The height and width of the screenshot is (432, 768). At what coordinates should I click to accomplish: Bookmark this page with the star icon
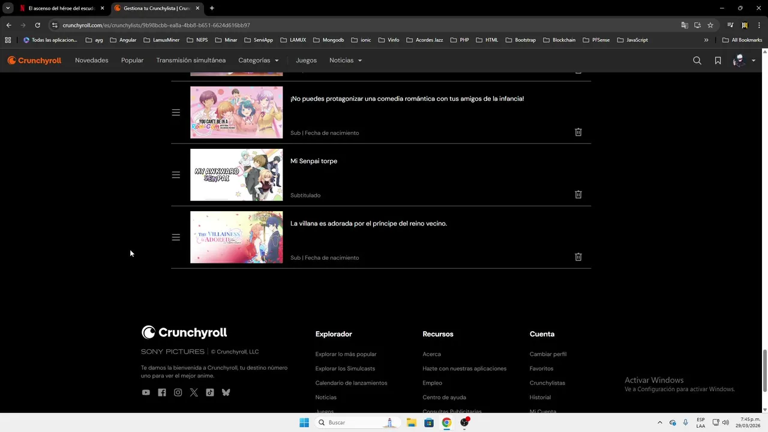pos(710,25)
